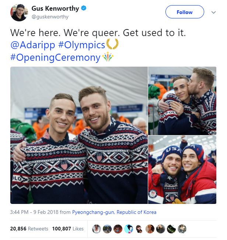The height and width of the screenshot is (240, 227).
Task: Click the blue verified badge icon
Action: pyautogui.click(x=84, y=8)
